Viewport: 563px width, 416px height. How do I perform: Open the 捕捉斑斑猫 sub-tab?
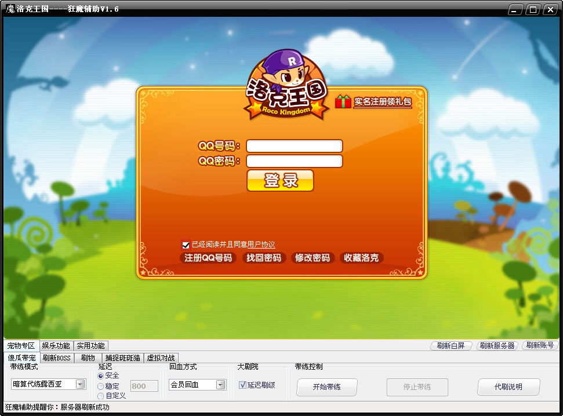pyautogui.click(x=123, y=358)
